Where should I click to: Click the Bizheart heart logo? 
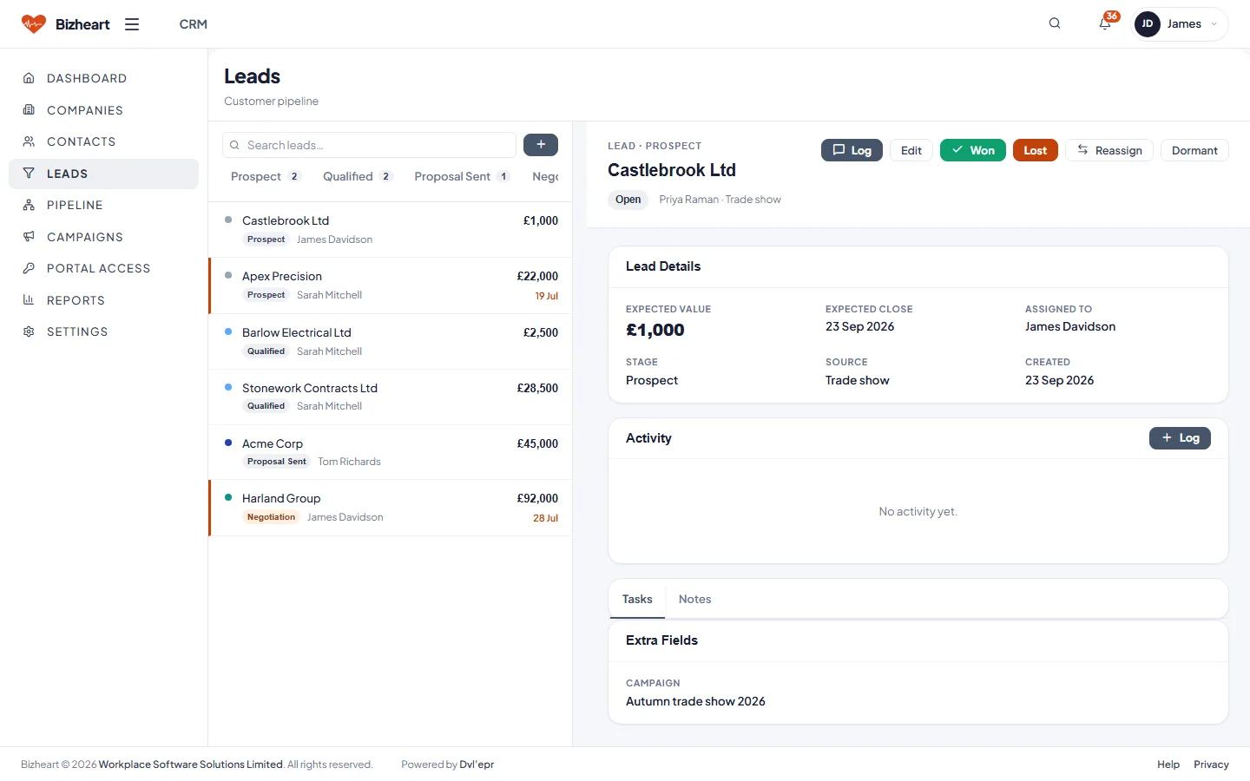coord(34,24)
